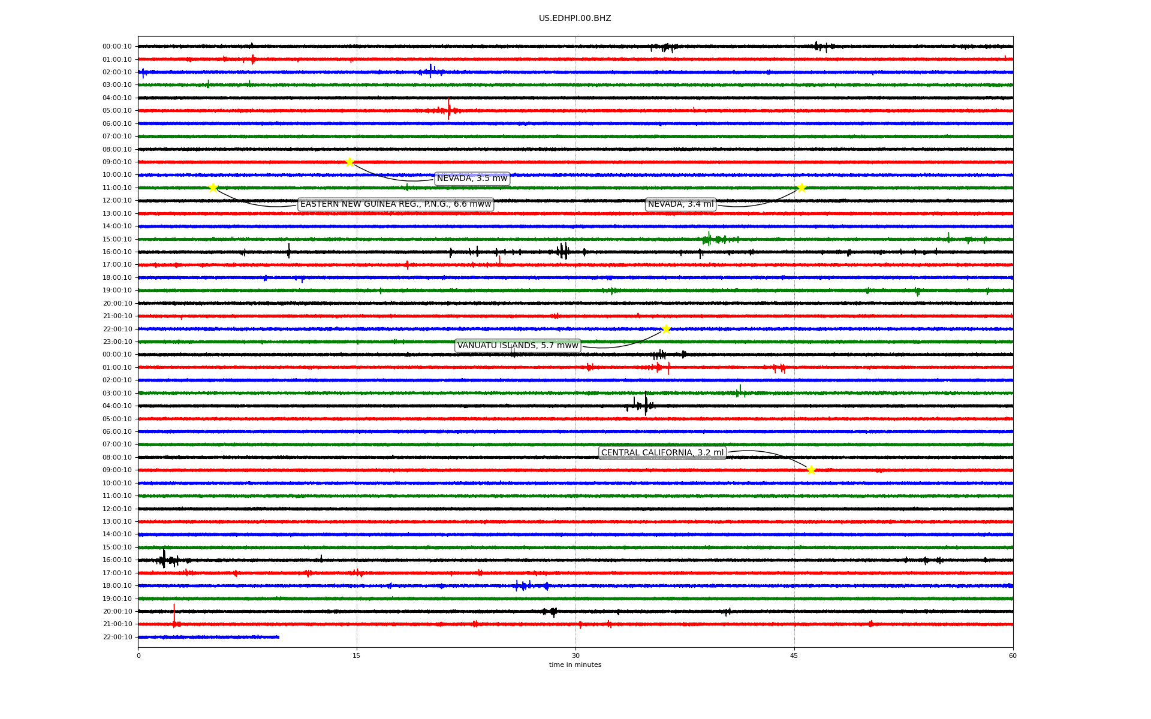Click the 15 tick label on x-axis

[x=357, y=655]
